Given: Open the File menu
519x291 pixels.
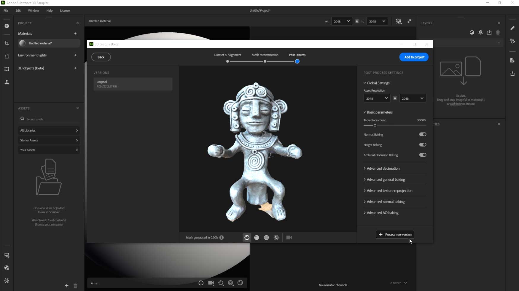Looking at the screenshot, I should click(x=6, y=10).
